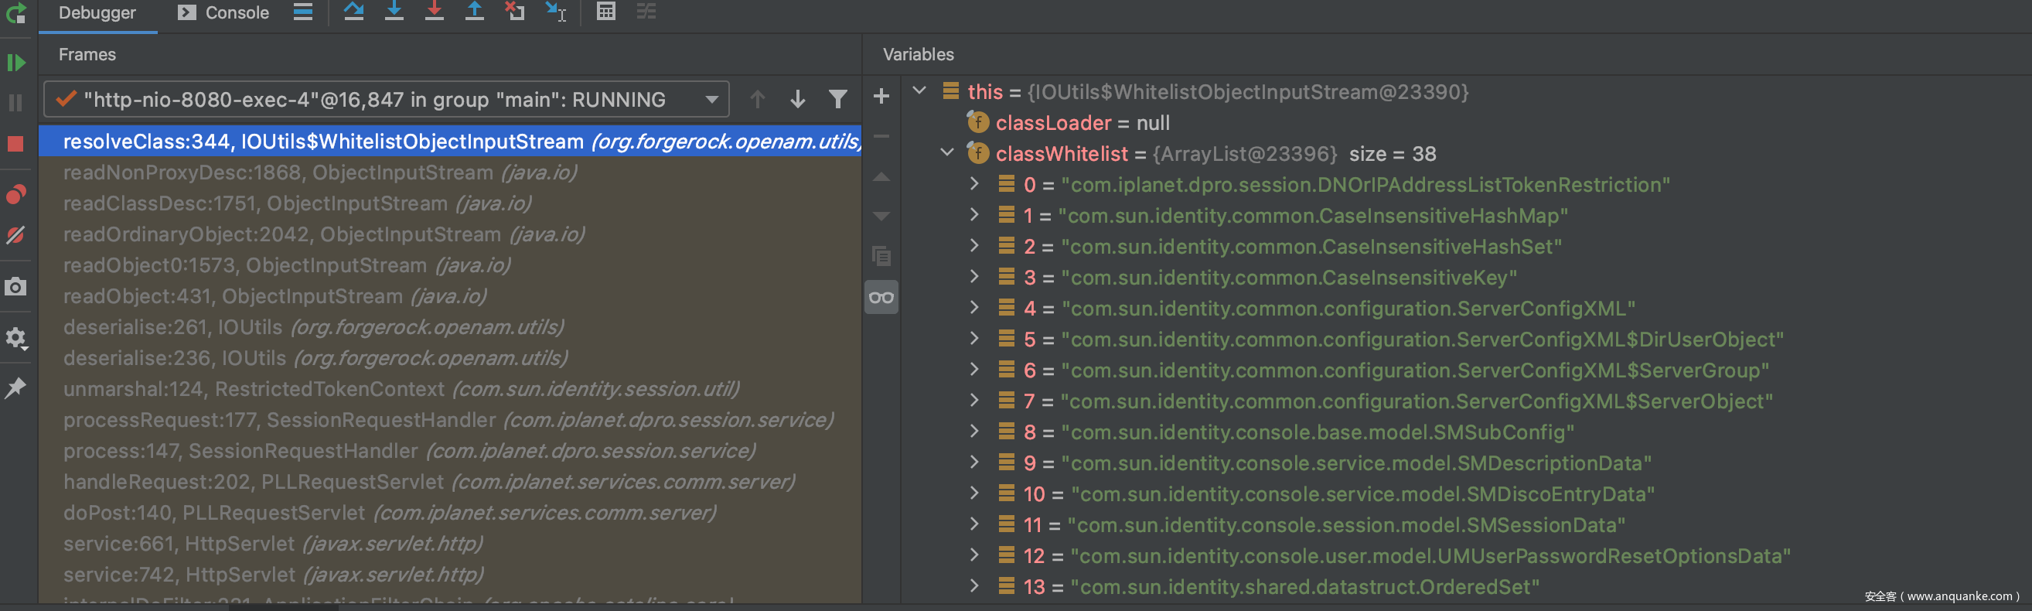The width and height of the screenshot is (2032, 611).
Task: Click the Step Into icon
Action: pos(394,12)
